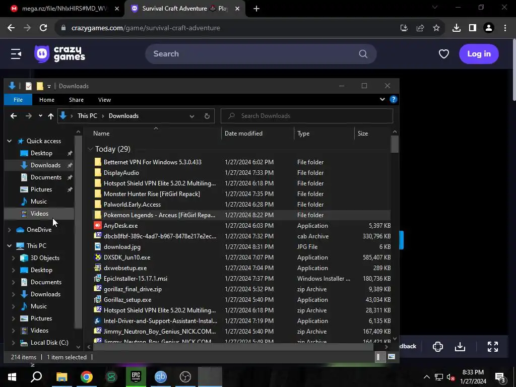This screenshot has height=387, width=516.
Task: Click the Windows Start button
Action: coord(12,377)
